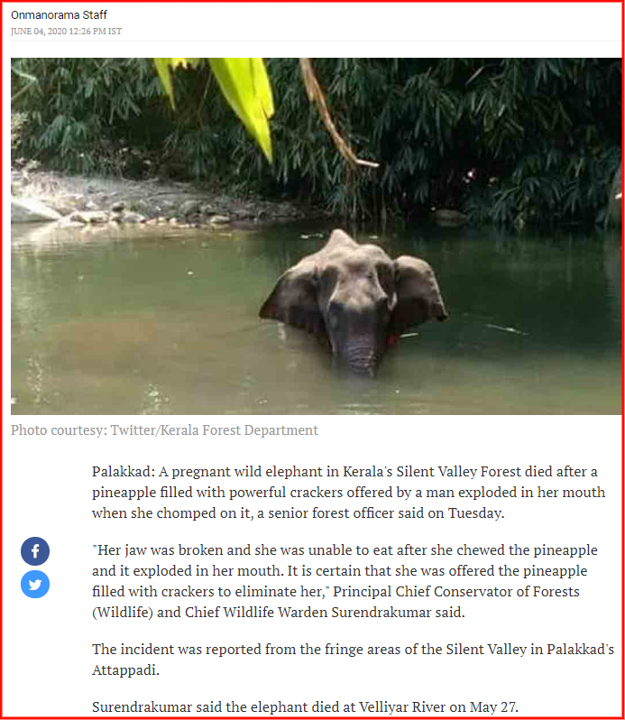Click the word Attappadi
The width and height of the screenshot is (625, 720).
click(x=124, y=670)
